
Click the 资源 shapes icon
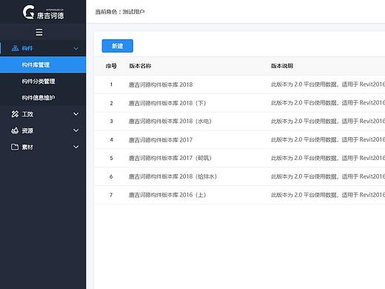(x=15, y=130)
